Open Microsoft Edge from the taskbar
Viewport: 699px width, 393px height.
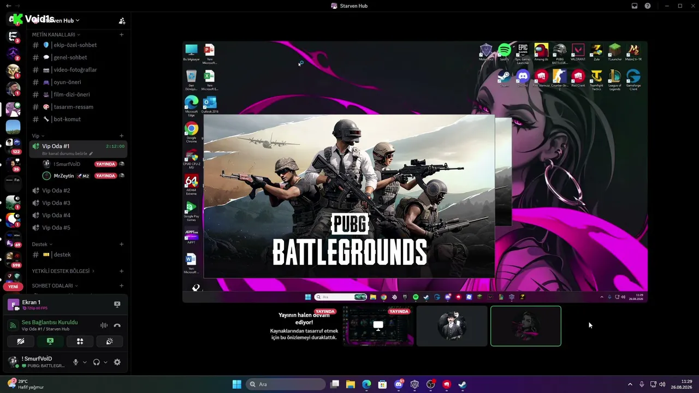coord(366,384)
